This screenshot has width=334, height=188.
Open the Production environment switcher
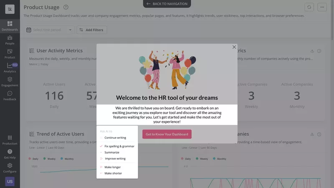click(10, 140)
